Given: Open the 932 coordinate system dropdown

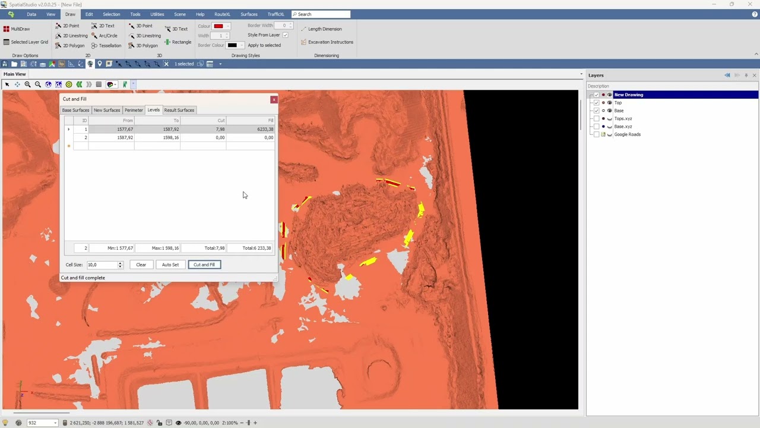Looking at the screenshot, I should [x=55, y=423].
